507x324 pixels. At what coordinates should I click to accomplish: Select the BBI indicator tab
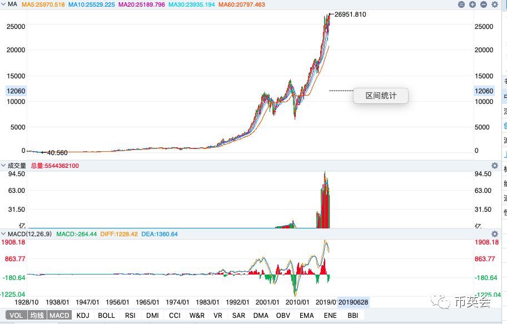click(352, 315)
